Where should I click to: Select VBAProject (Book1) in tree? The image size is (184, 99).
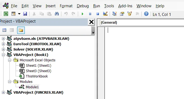pyautogui.click(x=31, y=55)
